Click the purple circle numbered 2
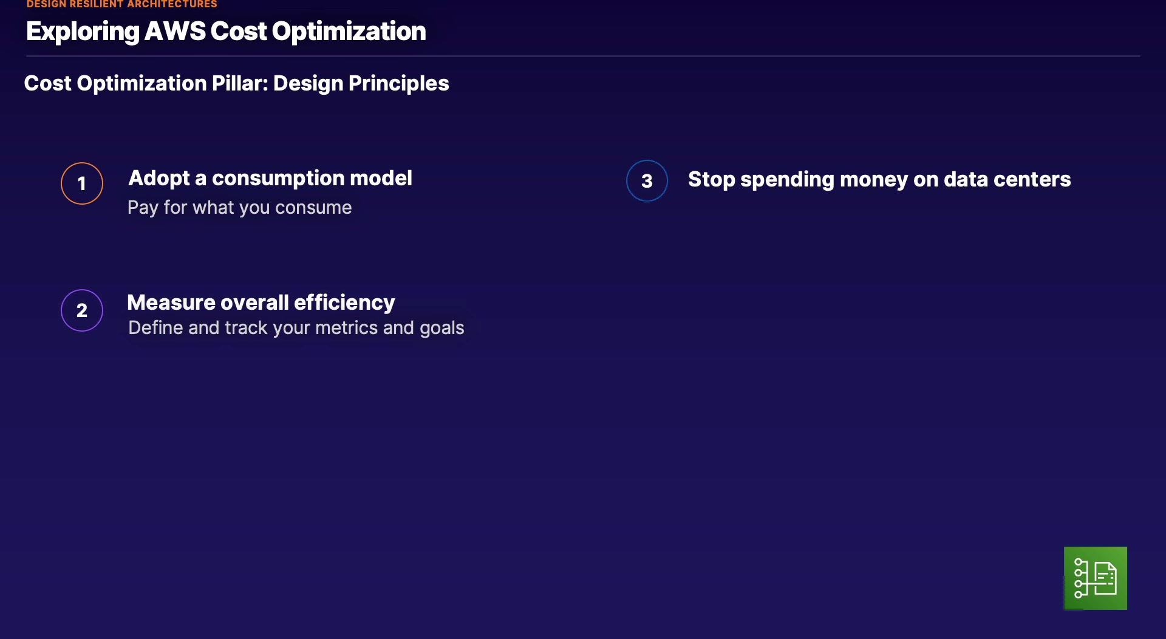This screenshot has width=1166, height=639. 82,310
